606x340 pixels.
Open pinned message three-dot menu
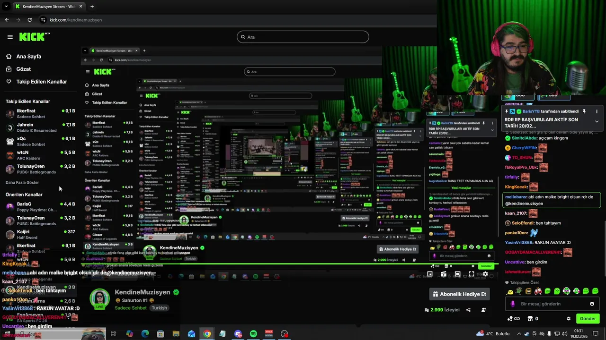[597, 111]
